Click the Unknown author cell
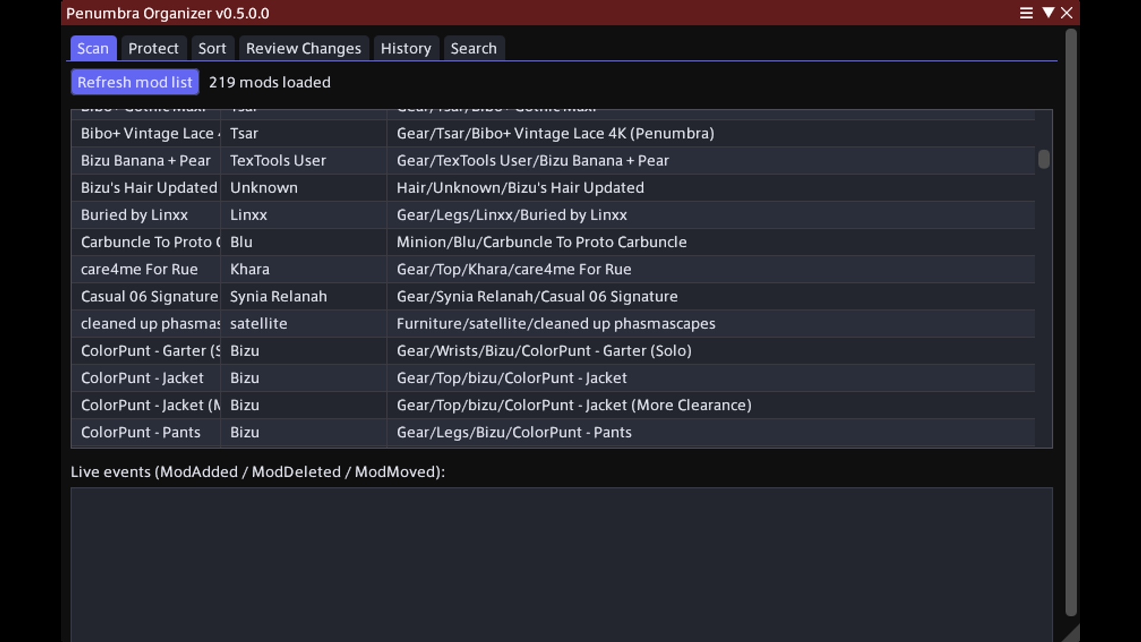The width and height of the screenshot is (1141, 642). click(x=264, y=188)
